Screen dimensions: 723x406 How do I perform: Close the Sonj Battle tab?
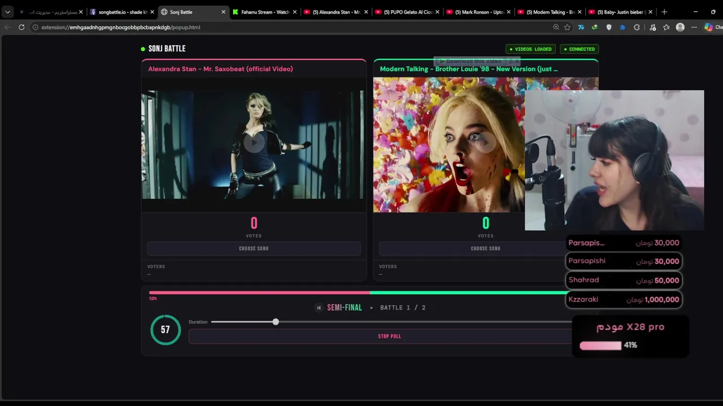coord(223,12)
